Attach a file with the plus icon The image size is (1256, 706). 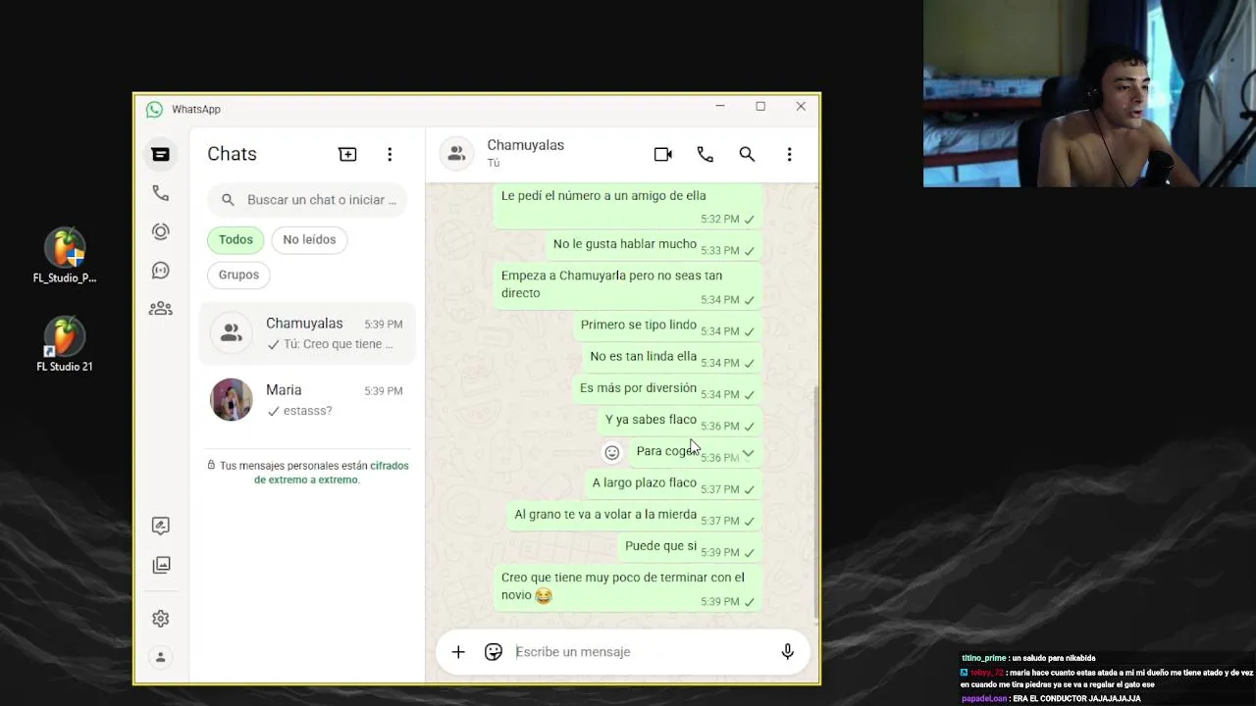coord(458,651)
